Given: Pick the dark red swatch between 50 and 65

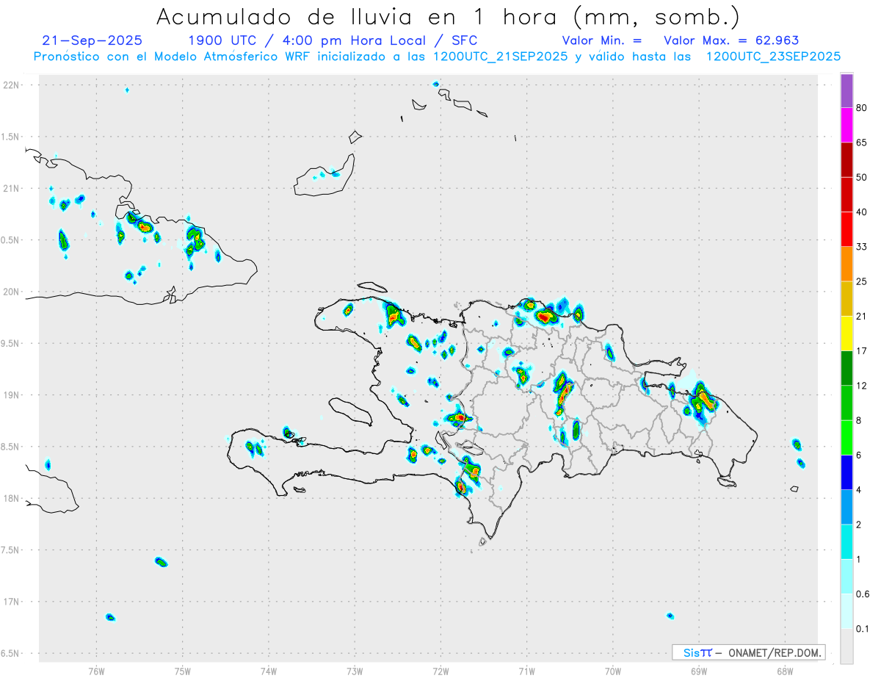Looking at the screenshot, I should (x=846, y=159).
